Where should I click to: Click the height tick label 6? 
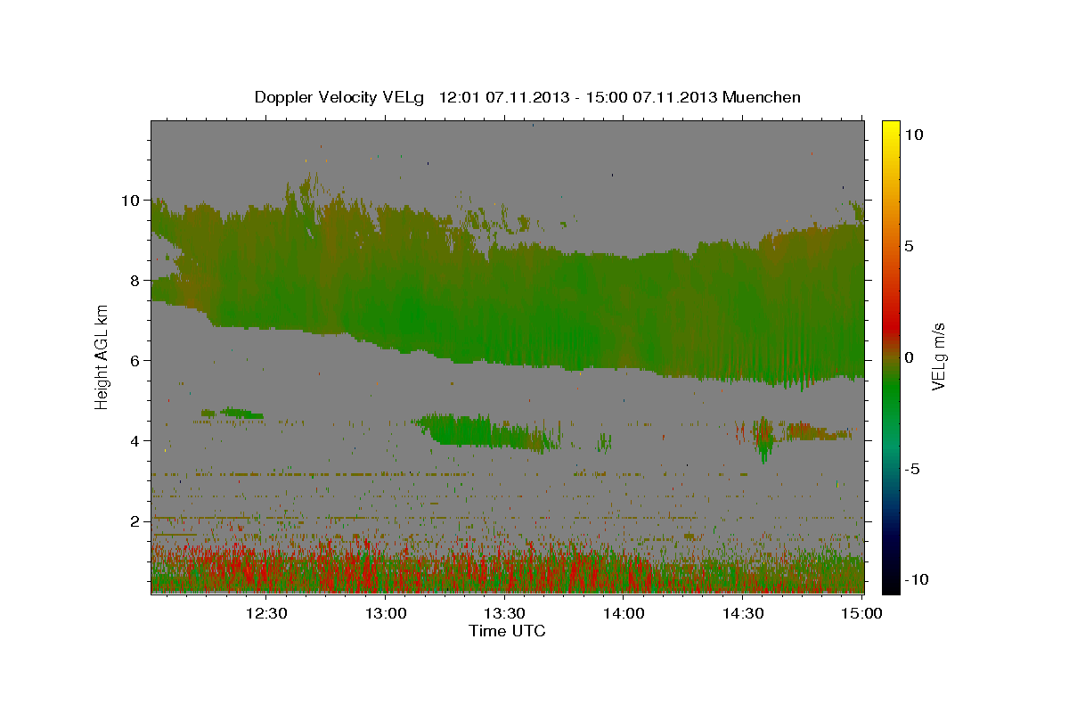click(136, 361)
